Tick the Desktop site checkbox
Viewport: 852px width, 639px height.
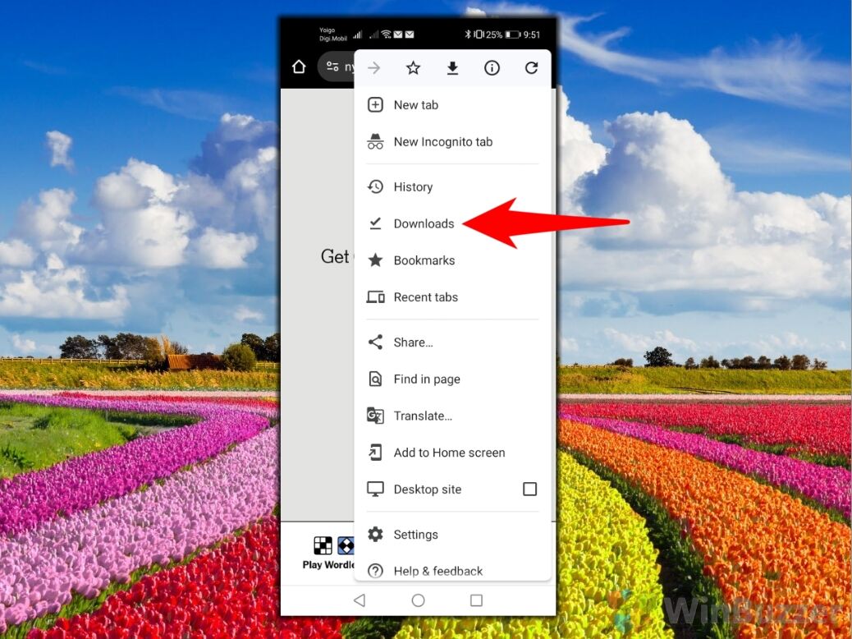529,490
